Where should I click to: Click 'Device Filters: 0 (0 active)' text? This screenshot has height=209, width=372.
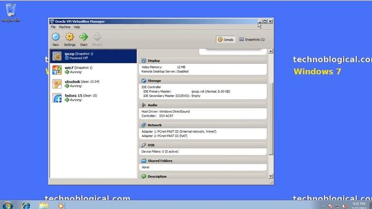coord(160,152)
